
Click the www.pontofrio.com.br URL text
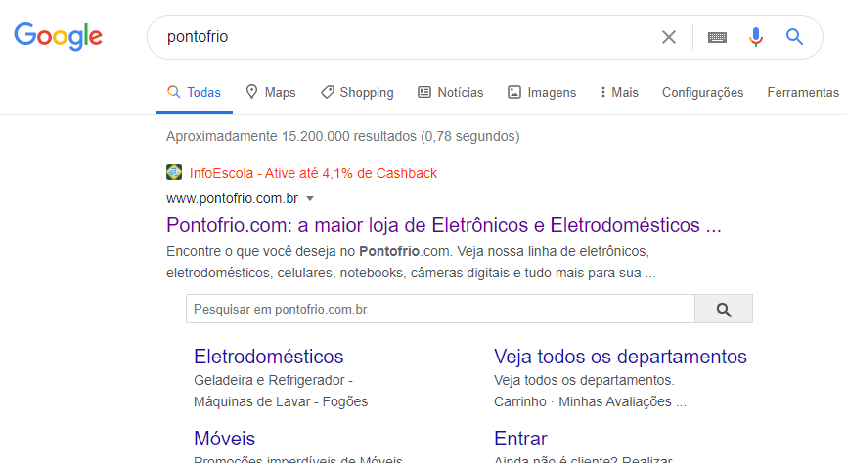point(232,199)
